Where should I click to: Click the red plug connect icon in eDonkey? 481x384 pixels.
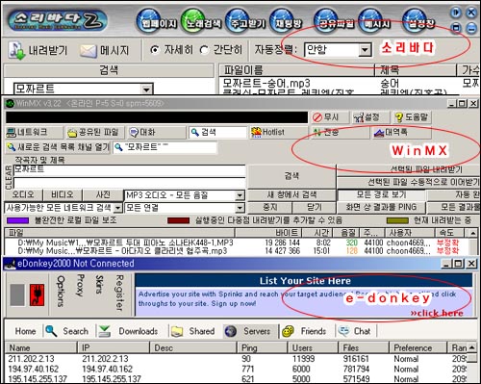(37, 294)
